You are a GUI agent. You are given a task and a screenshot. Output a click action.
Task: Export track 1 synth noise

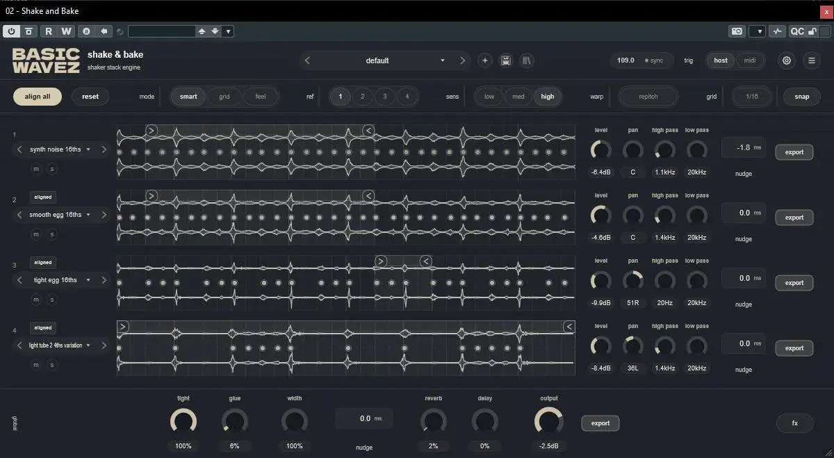[794, 152]
